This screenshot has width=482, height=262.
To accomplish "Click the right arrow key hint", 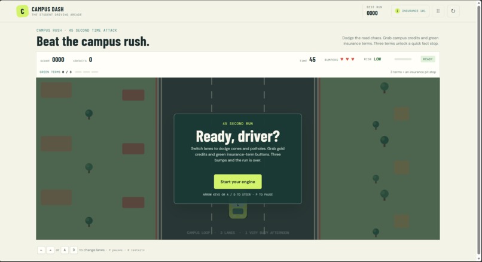I will point(50,250).
